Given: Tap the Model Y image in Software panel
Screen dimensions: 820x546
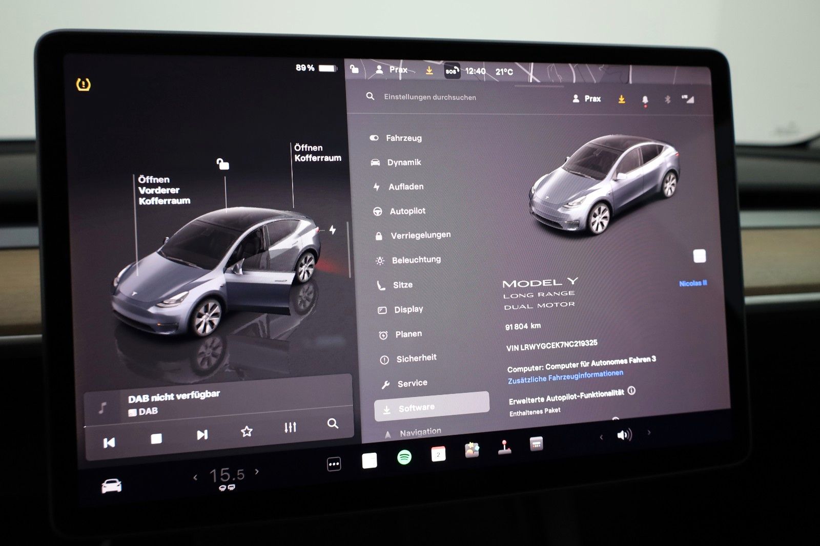Looking at the screenshot, I should pyautogui.click(x=605, y=184).
